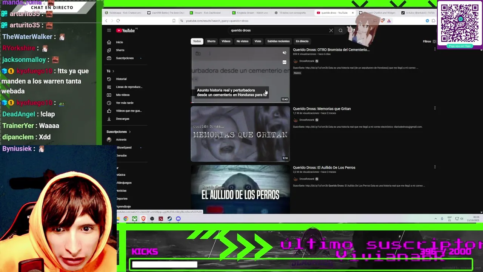
Task: Open the YouTube hamburger guide menu
Action: (109, 31)
